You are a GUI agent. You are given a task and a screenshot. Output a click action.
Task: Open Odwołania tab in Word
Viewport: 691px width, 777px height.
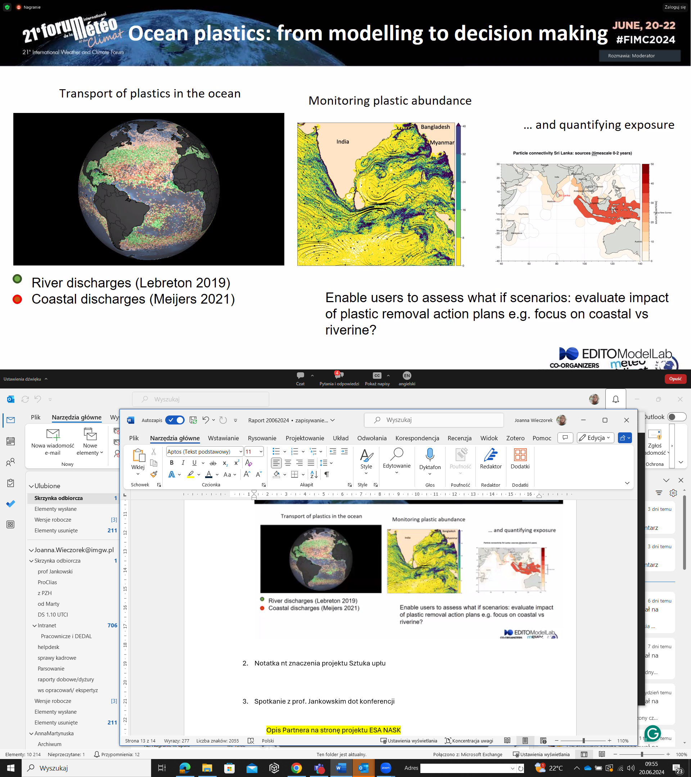click(x=371, y=438)
